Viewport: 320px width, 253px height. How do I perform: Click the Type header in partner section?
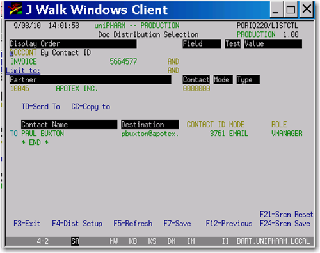tap(248, 80)
